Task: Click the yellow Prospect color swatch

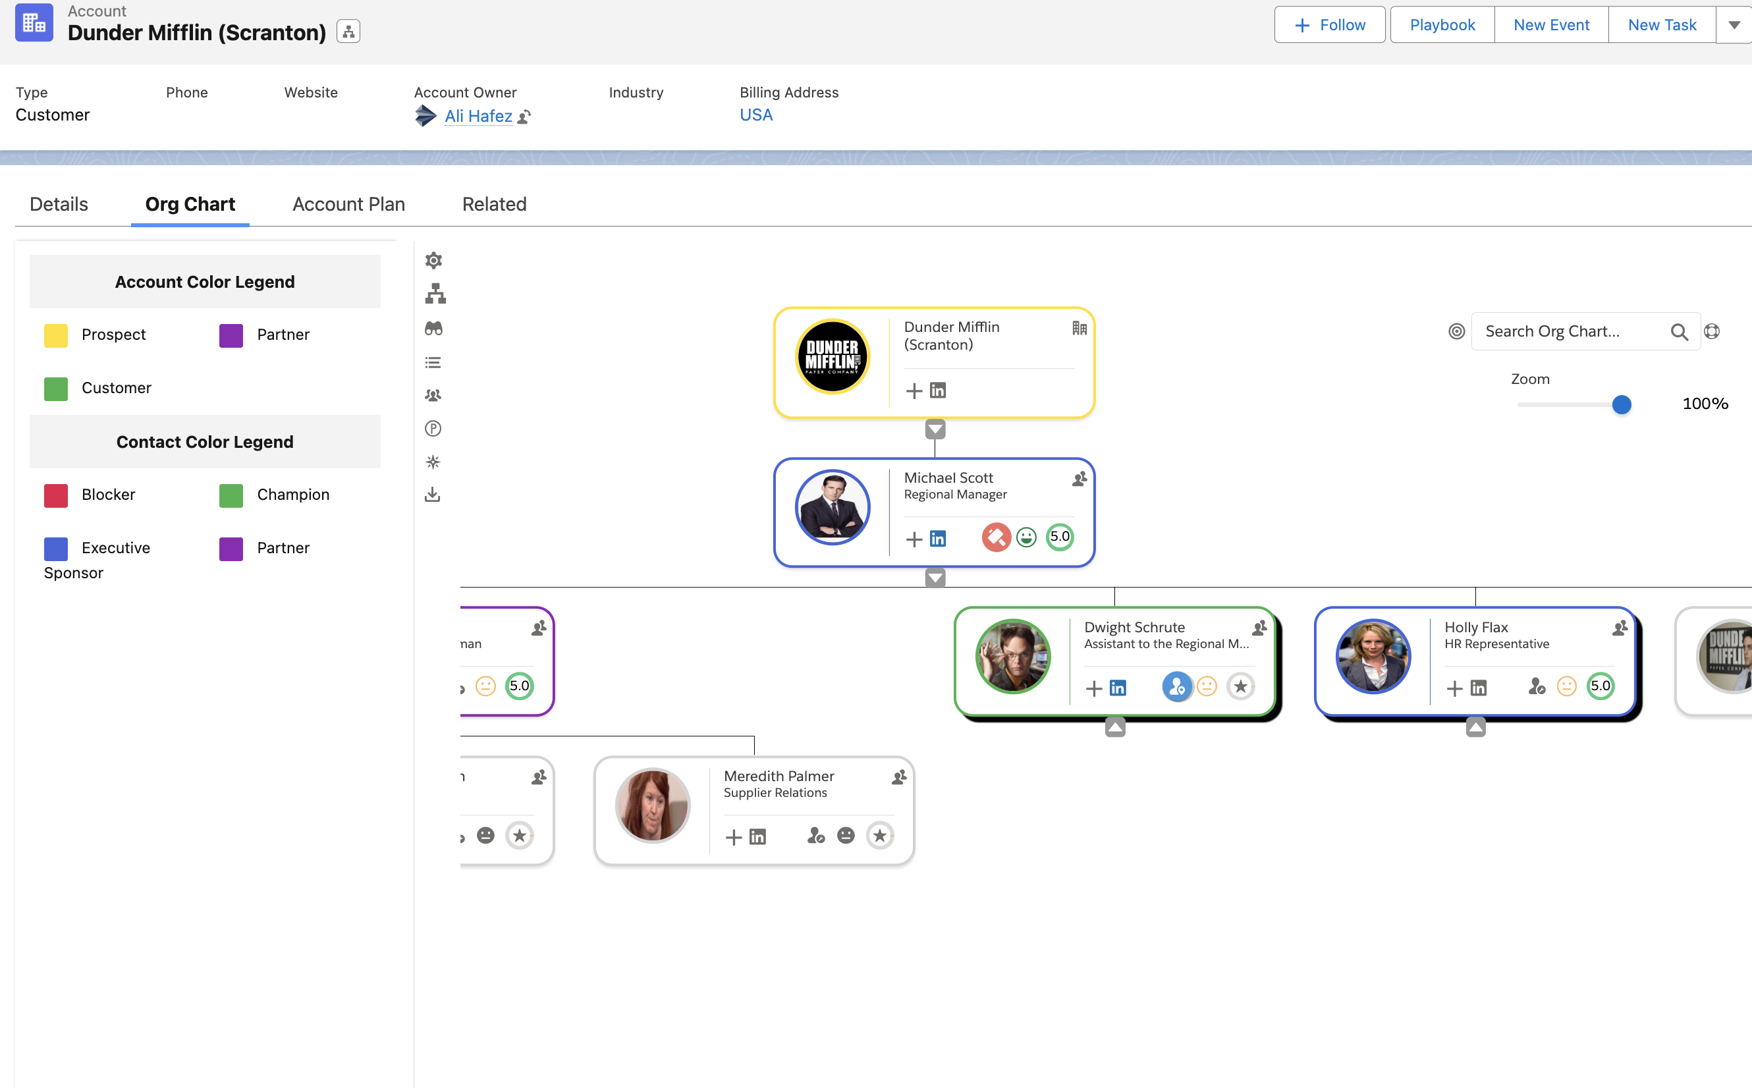Action: click(x=55, y=335)
